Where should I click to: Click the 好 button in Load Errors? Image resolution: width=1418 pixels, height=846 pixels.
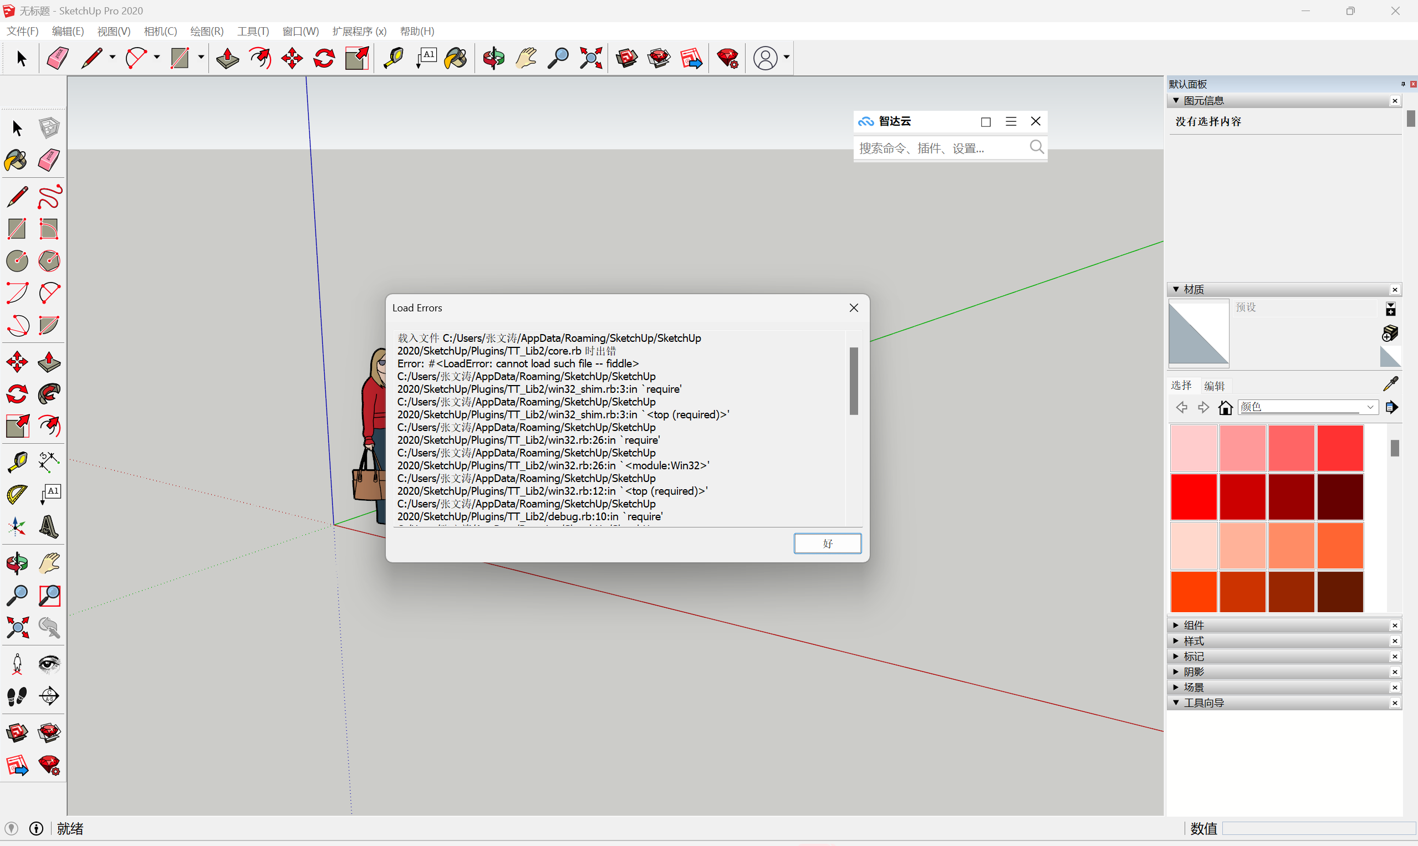click(827, 544)
